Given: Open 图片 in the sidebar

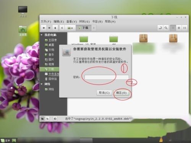Looking at the screenshot, I should tap(49, 59).
